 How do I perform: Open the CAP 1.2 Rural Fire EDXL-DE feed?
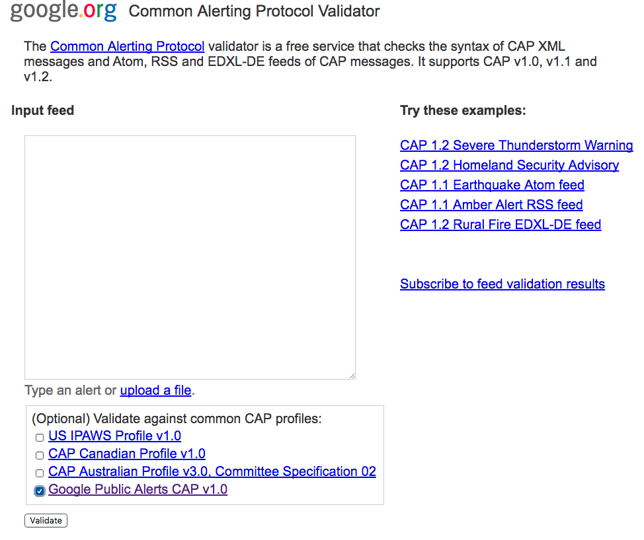coord(501,224)
